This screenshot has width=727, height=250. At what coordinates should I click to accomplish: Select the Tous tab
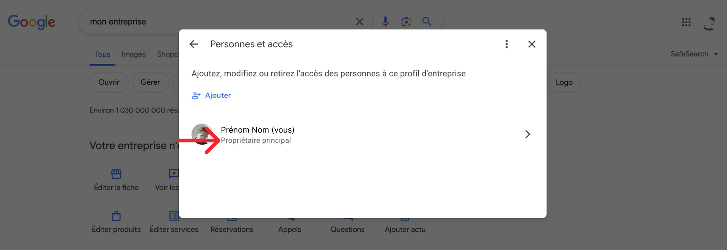tap(102, 54)
